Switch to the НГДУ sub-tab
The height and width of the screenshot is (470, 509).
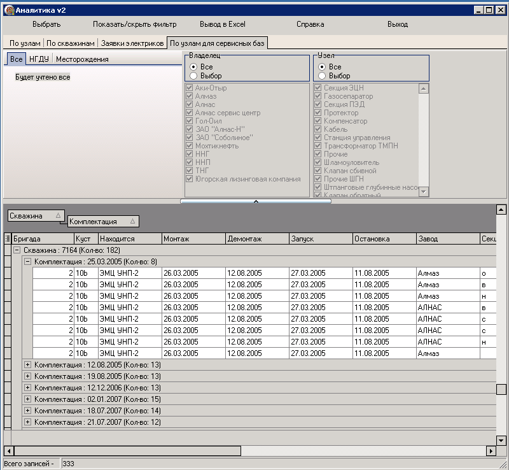click(39, 59)
